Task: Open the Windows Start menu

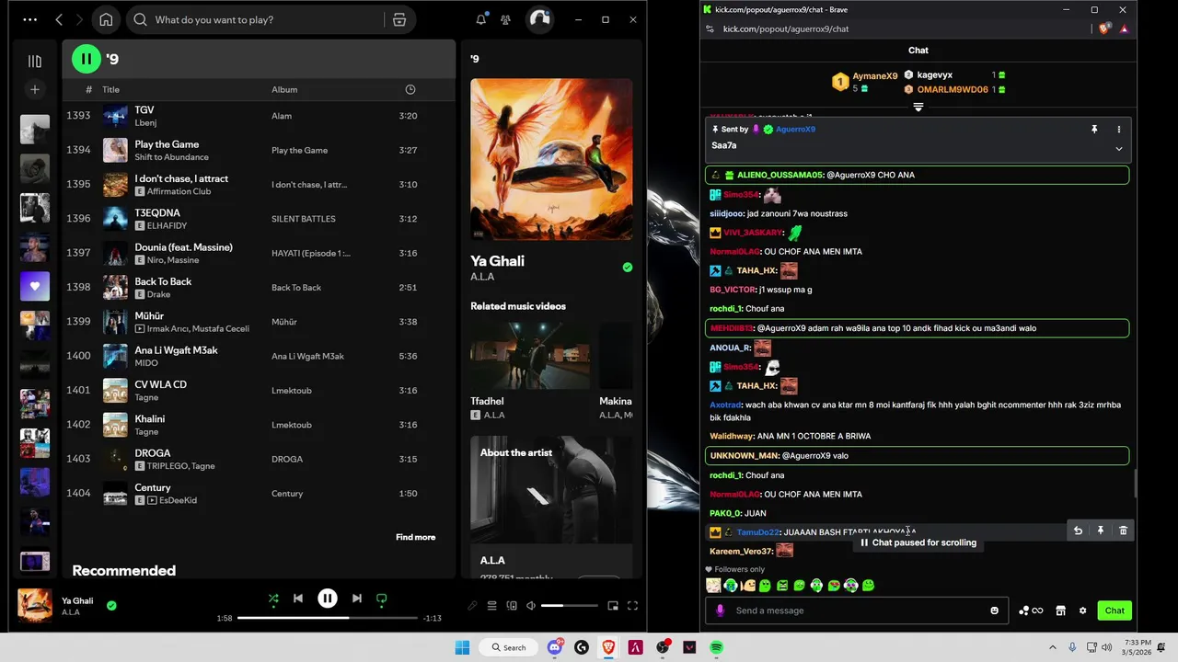Action: point(462,647)
